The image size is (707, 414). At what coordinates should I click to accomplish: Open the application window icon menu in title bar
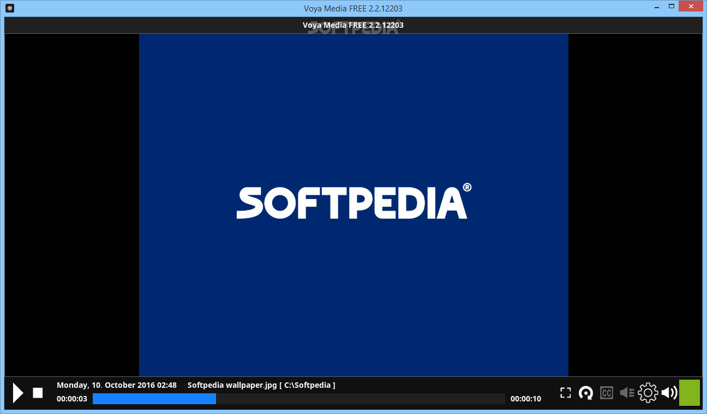pyautogui.click(x=10, y=8)
